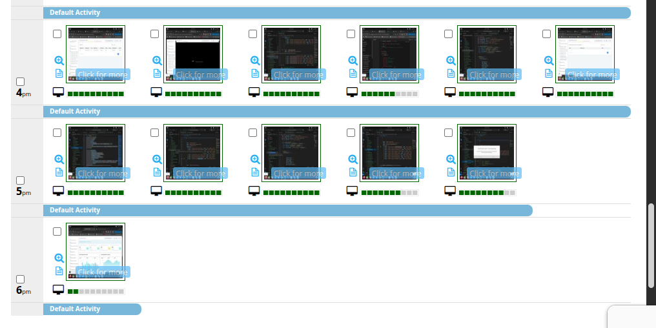Select the checkbox of the fourth 4pm screenshot

click(351, 34)
